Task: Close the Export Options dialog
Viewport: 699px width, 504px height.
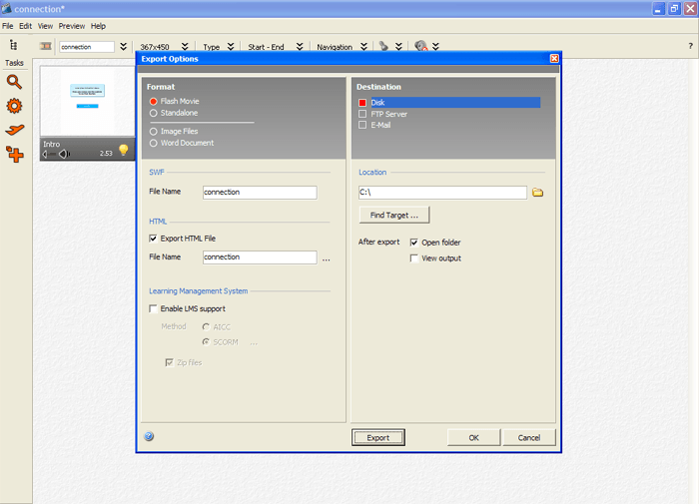Action: [554, 58]
